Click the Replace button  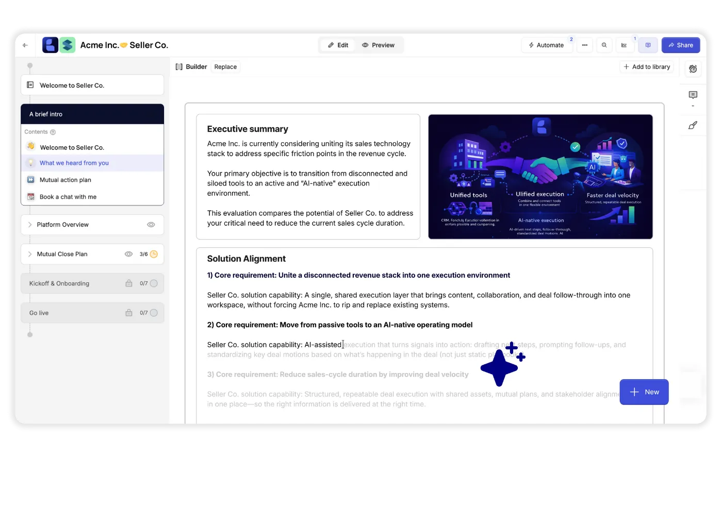pos(225,67)
